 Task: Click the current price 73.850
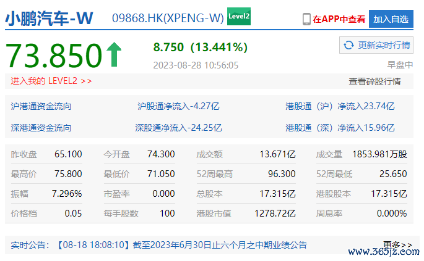click(54, 56)
